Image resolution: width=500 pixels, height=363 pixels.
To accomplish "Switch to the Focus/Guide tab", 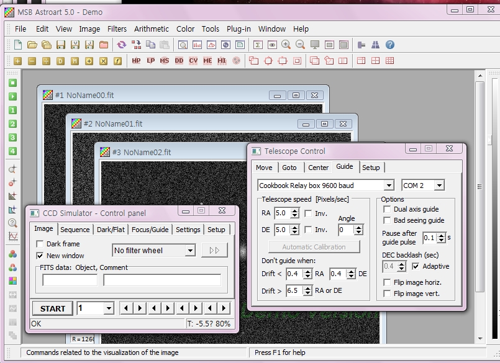I will (x=150, y=230).
